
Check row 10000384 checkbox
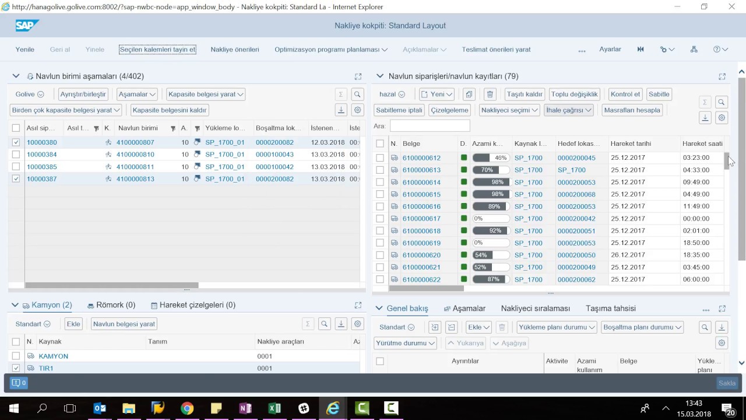[x=16, y=155]
